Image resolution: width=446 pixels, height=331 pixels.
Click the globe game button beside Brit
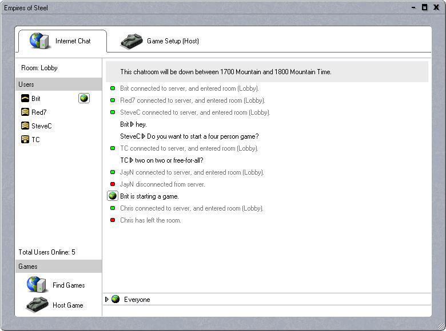tap(84, 98)
